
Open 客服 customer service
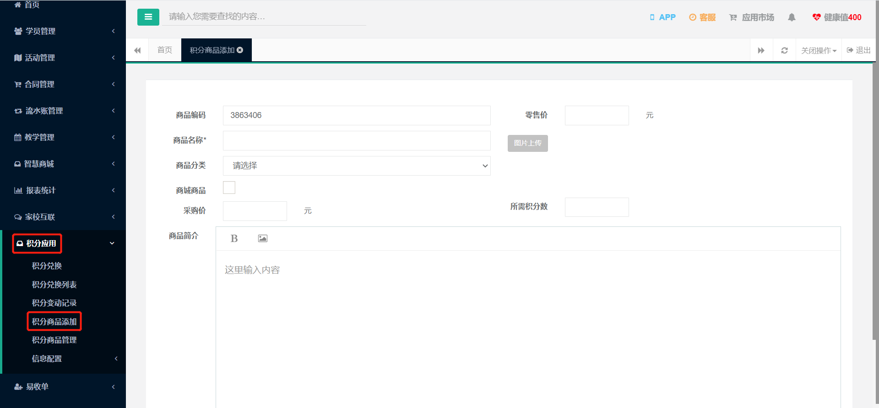[x=702, y=17]
